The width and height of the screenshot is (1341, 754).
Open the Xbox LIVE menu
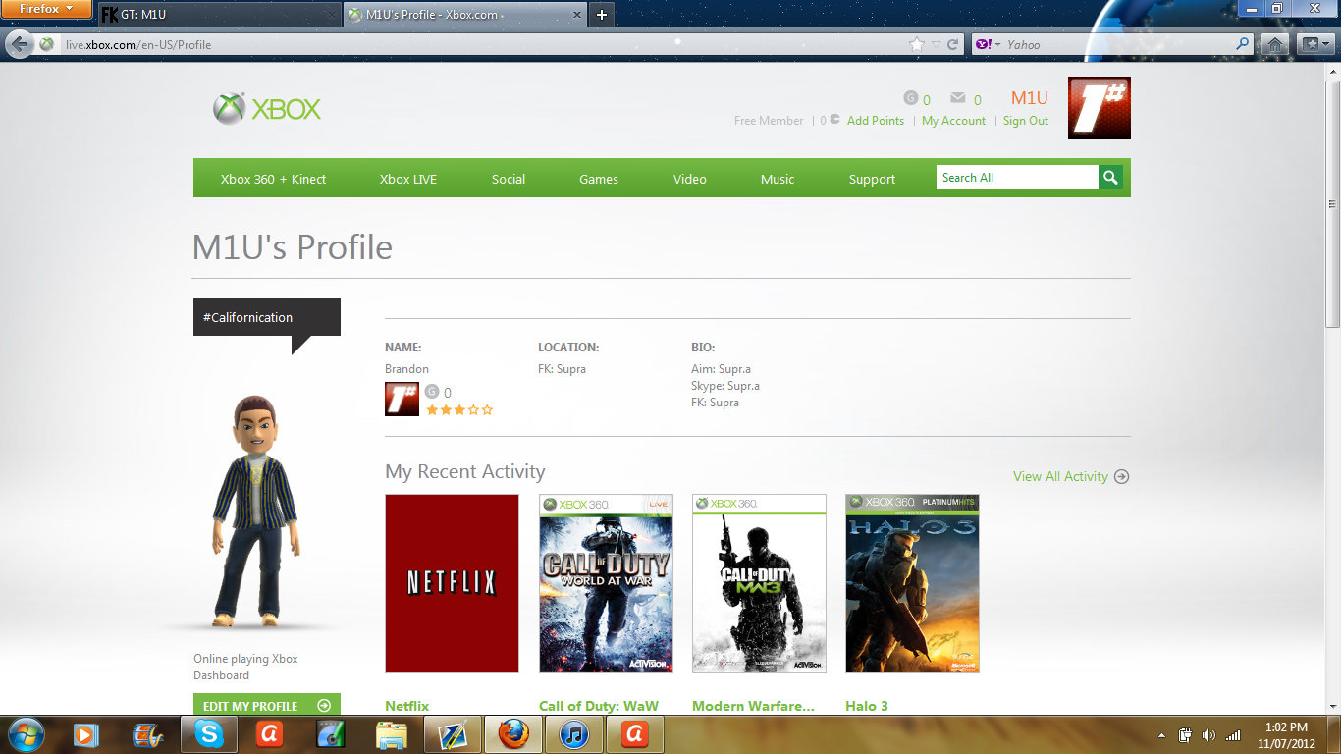408,179
